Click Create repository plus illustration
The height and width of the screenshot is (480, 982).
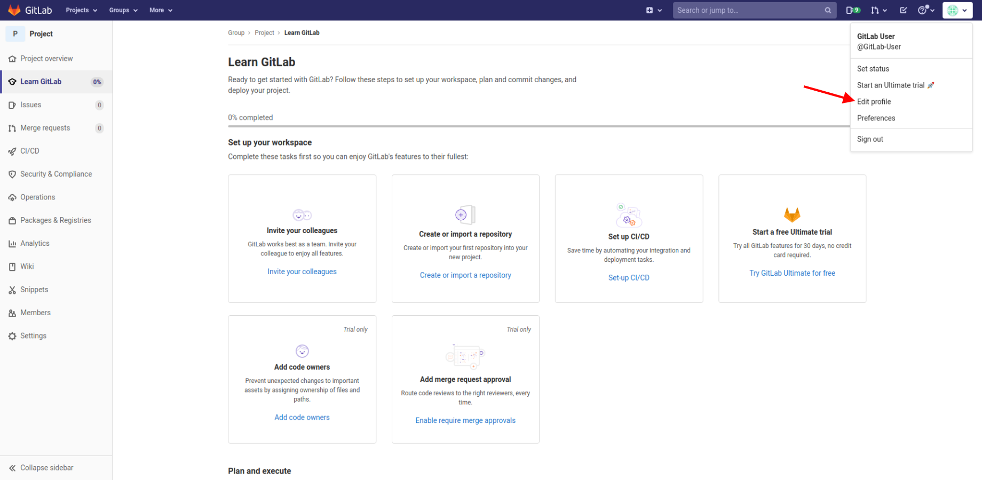pos(465,214)
